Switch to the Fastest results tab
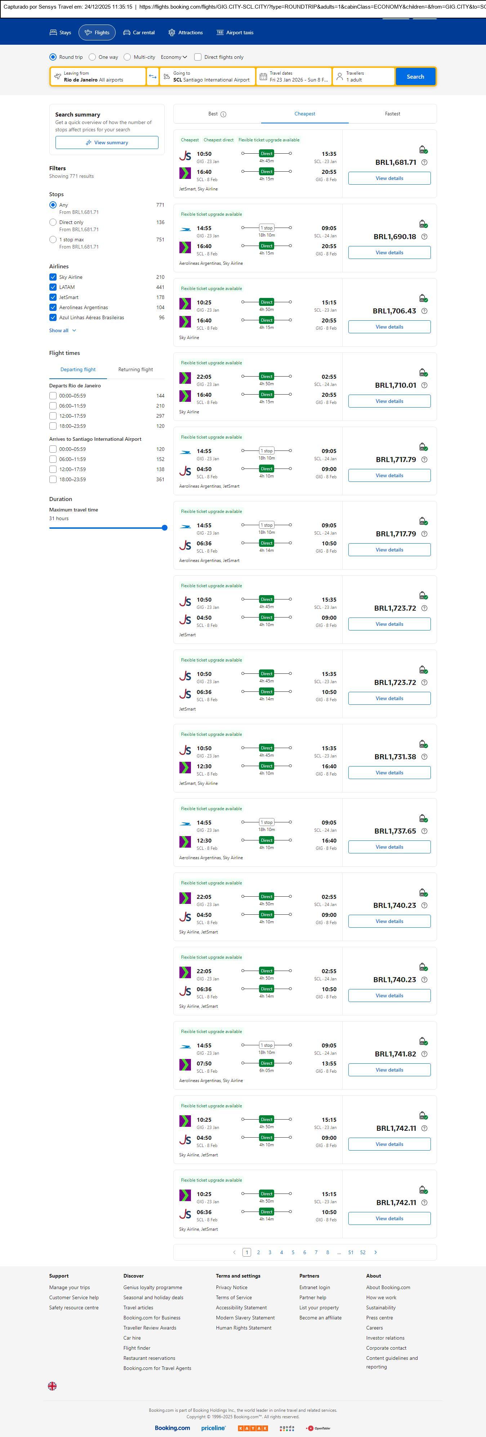The width and height of the screenshot is (486, 1437). tap(392, 114)
